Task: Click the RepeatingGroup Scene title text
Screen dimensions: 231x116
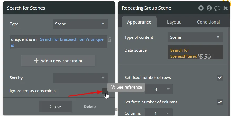Action: click(x=146, y=8)
